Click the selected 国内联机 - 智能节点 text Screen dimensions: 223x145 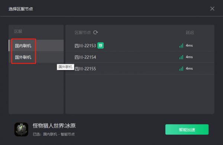click(x=59, y=134)
